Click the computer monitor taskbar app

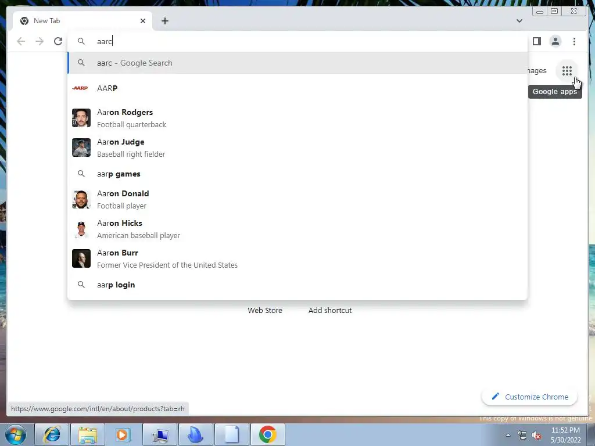(x=160, y=434)
